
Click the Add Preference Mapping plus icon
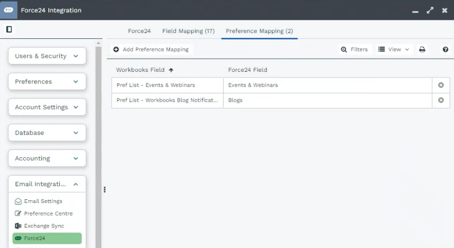(116, 49)
